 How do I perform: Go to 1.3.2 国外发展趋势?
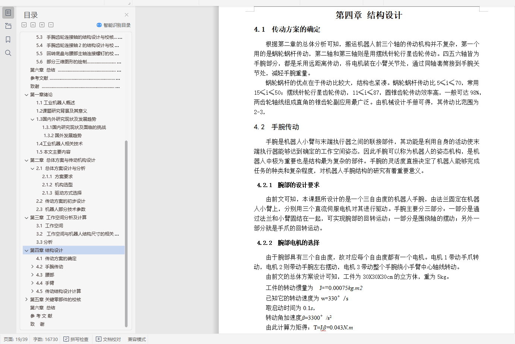tap(62, 136)
